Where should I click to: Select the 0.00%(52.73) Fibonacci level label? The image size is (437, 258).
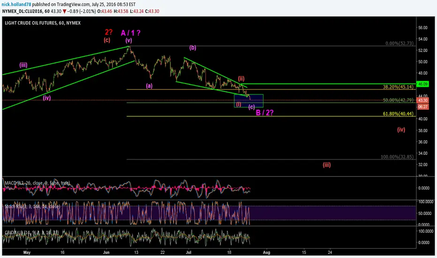tap(399, 43)
